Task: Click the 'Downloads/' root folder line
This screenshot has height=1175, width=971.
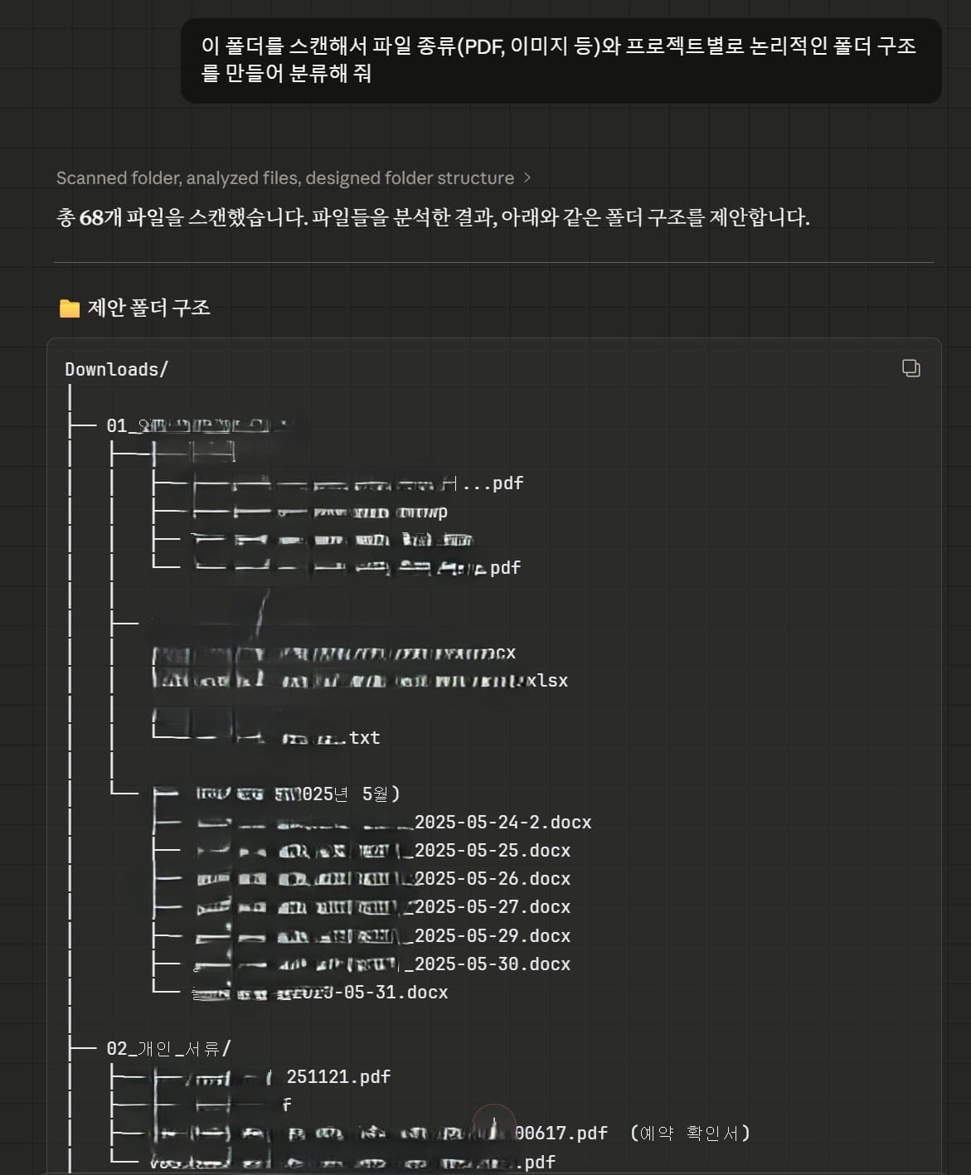Action: (x=116, y=370)
